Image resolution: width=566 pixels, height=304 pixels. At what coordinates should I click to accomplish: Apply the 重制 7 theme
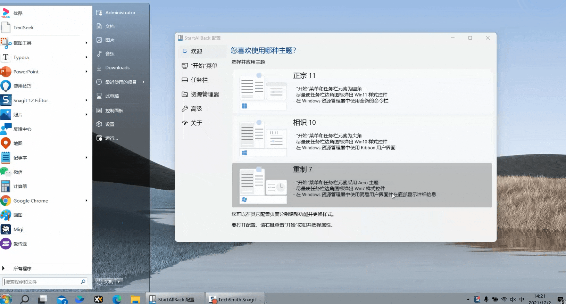(362, 185)
